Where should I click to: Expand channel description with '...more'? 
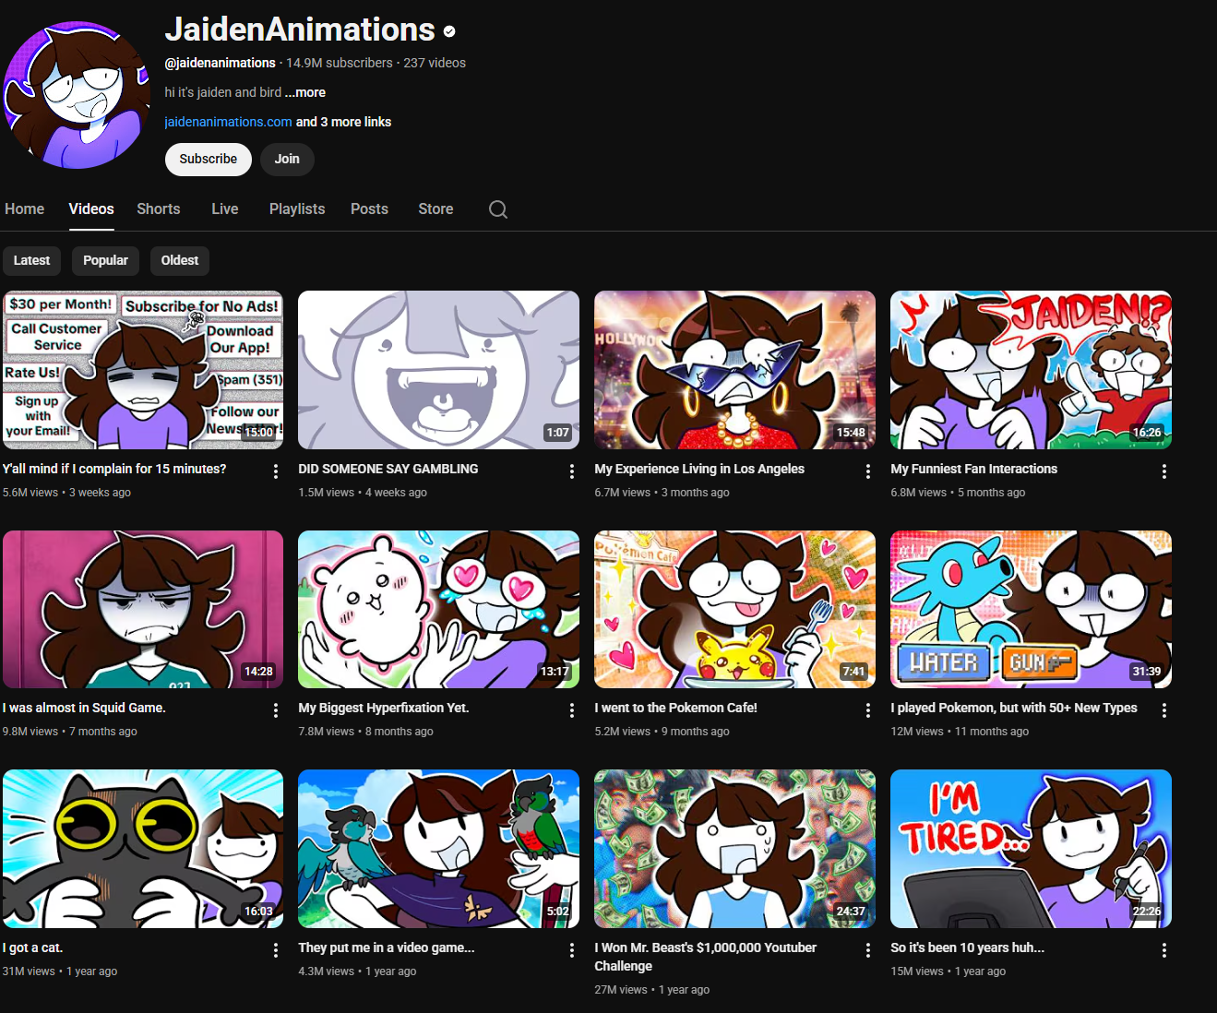point(305,92)
